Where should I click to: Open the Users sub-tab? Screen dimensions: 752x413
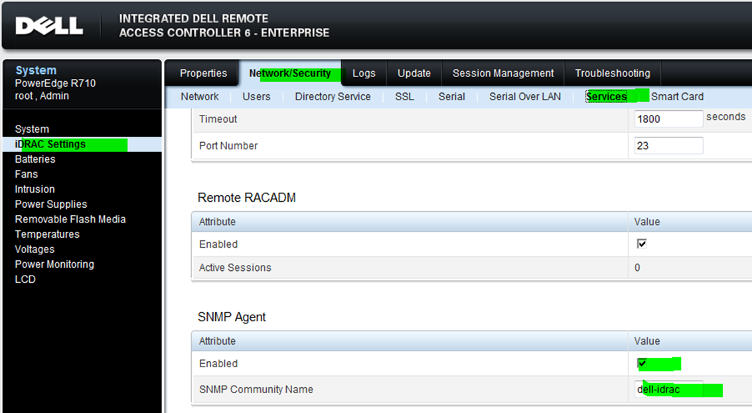[256, 96]
